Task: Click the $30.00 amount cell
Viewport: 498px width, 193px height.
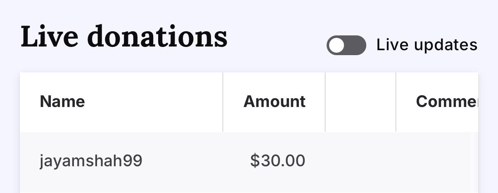Action: coord(277,161)
